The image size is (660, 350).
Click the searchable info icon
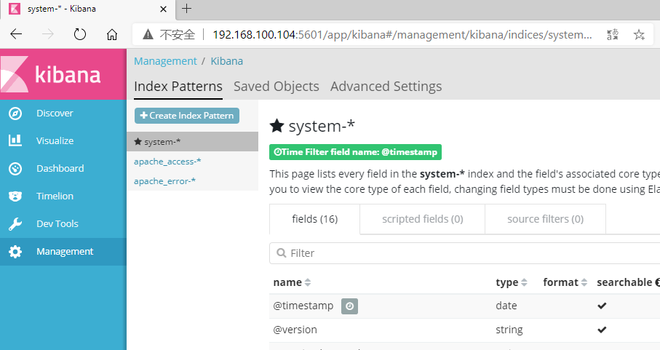658,282
